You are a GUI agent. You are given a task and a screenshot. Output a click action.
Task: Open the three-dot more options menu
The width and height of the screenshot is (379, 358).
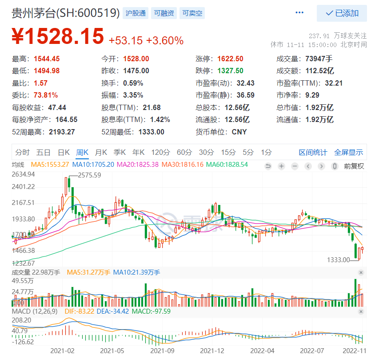point(299,12)
